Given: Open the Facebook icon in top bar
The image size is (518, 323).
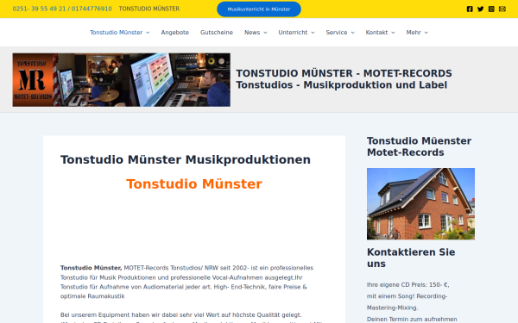Looking at the screenshot, I should point(470,9).
